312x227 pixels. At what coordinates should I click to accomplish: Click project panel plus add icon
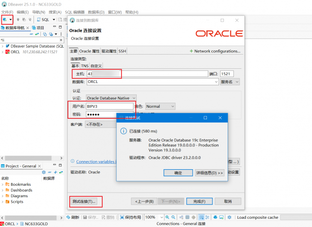pyautogui.click(x=56, y=172)
